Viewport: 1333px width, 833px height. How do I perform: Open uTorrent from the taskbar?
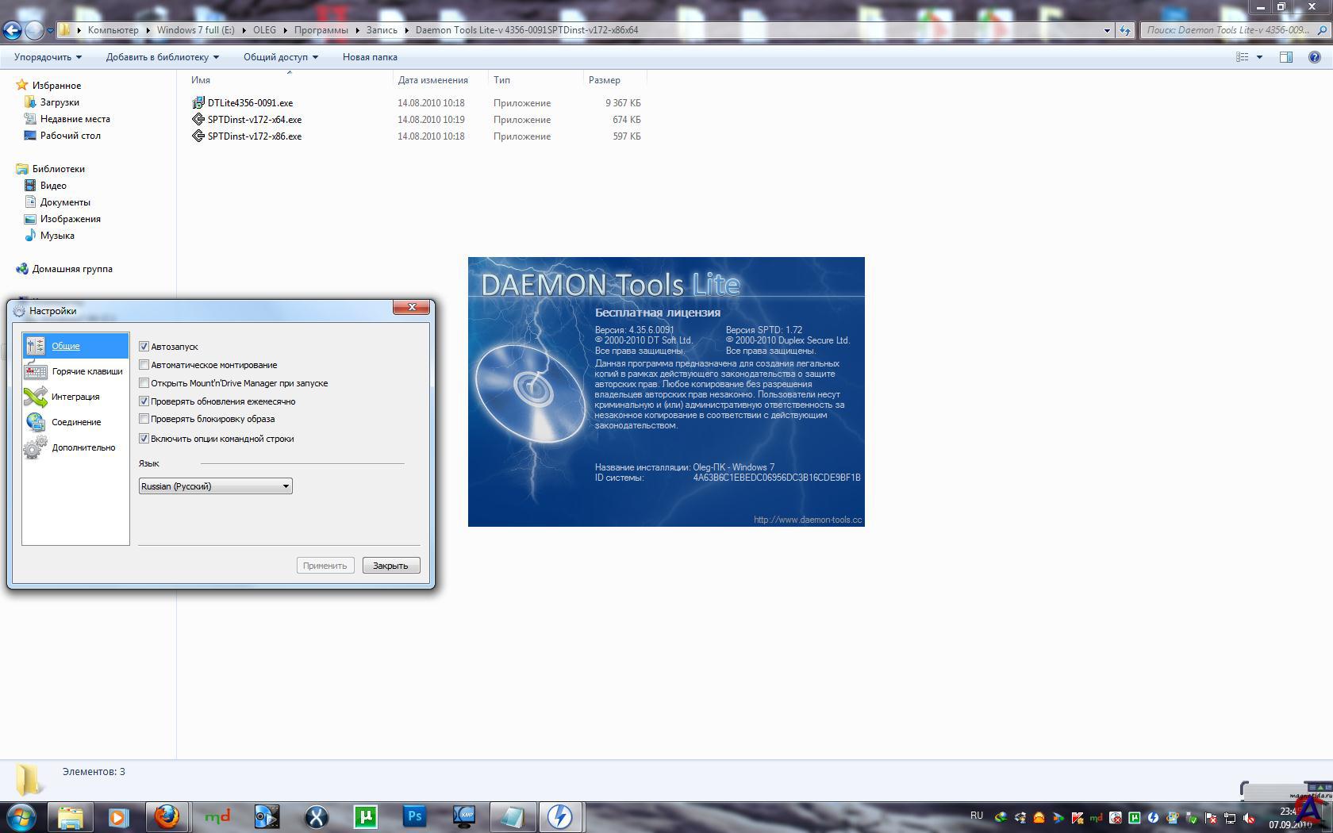[x=365, y=816]
